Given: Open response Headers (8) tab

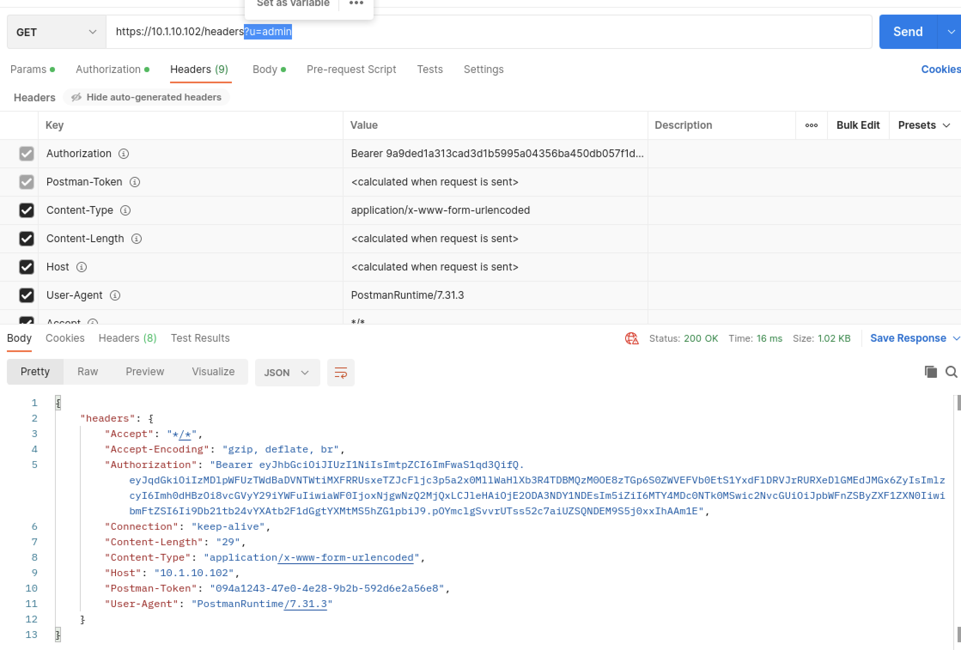Looking at the screenshot, I should coord(128,338).
